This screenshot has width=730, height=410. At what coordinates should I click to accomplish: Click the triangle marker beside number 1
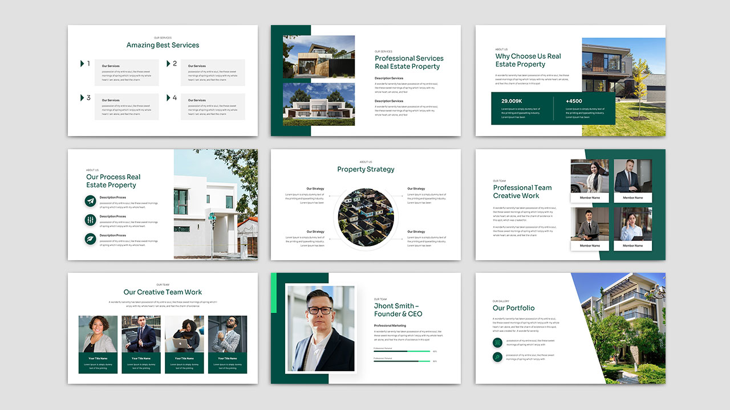click(82, 64)
